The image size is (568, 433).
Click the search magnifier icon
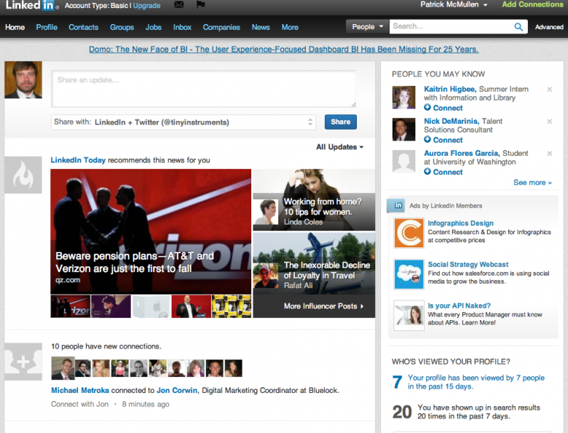pyautogui.click(x=518, y=27)
